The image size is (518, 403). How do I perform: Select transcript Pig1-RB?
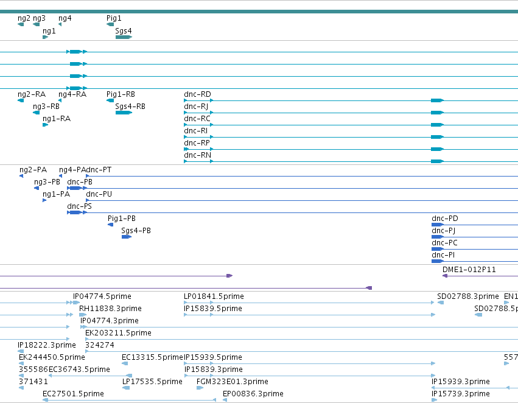pos(121,94)
